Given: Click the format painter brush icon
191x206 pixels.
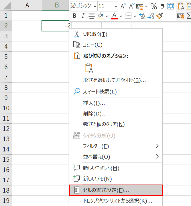Looking at the screenshot, I should [160, 16].
